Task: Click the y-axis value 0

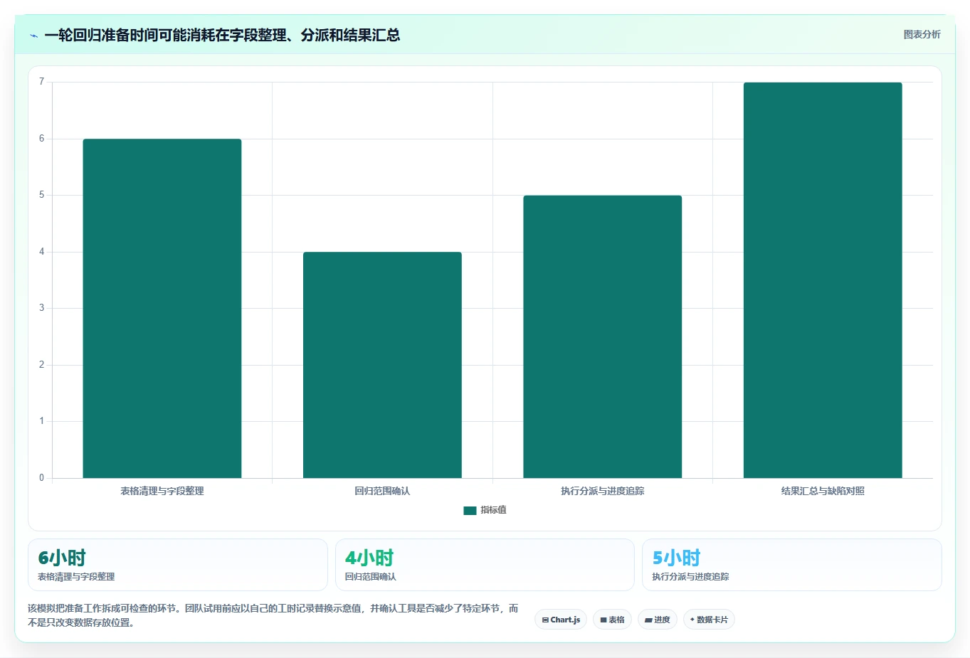Action: pyautogui.click(x=42, y=478)
